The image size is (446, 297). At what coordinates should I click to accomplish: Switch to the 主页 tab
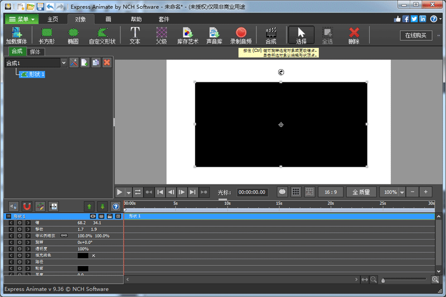(x=52, y=19)
